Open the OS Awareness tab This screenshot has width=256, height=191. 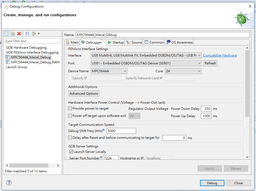(x=180, y=42)
